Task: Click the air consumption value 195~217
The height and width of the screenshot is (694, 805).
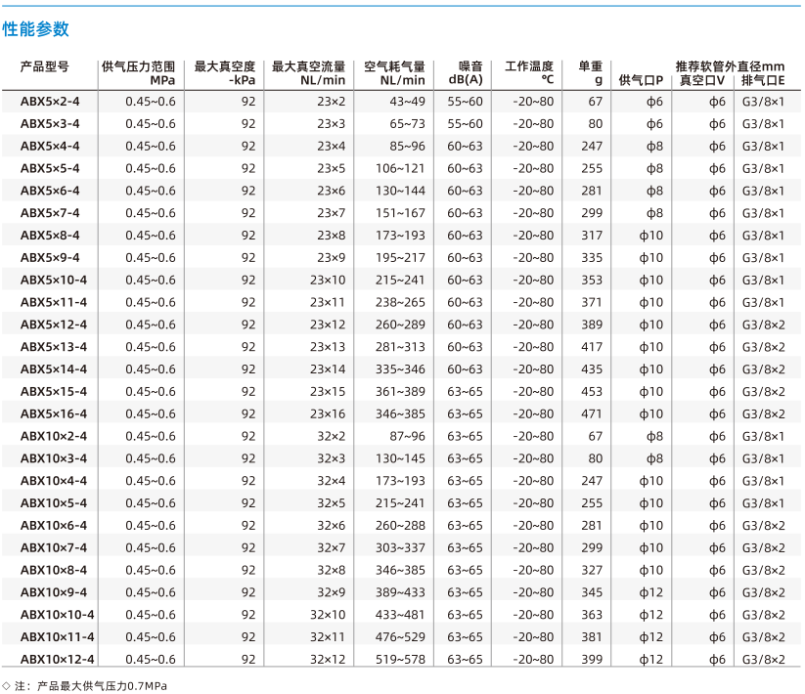Action: pos(400,257)
